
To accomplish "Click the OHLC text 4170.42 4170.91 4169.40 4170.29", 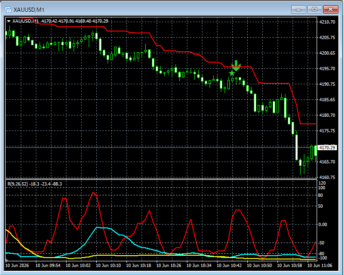I will 75,21.
